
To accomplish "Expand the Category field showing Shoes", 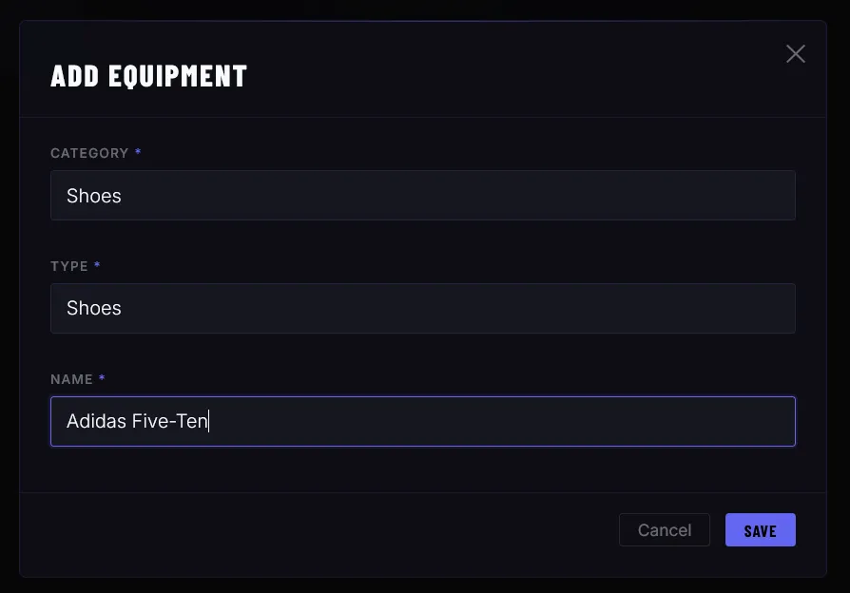I will pyautogui.click(x=423, y=195).
